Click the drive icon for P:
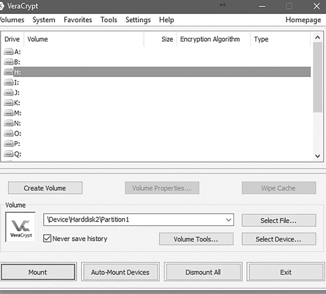 coord(8,144)
